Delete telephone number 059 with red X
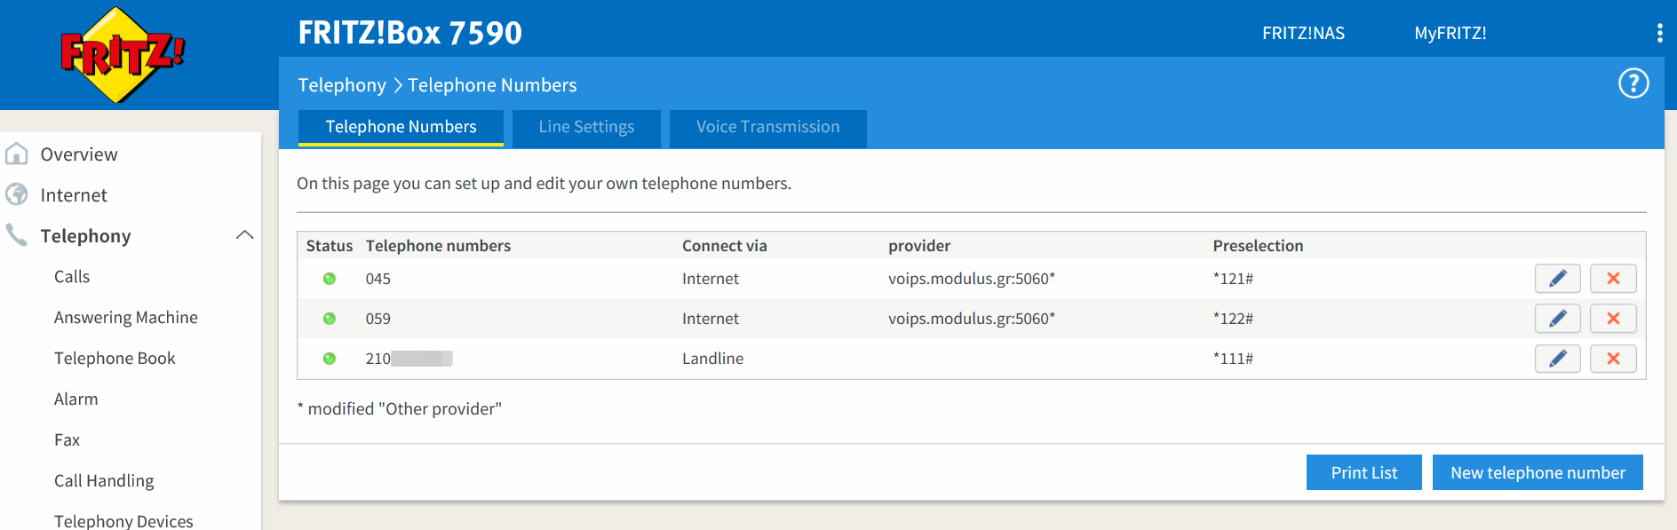Viewport: 1677px width, 530px height. click(1613, 319)
